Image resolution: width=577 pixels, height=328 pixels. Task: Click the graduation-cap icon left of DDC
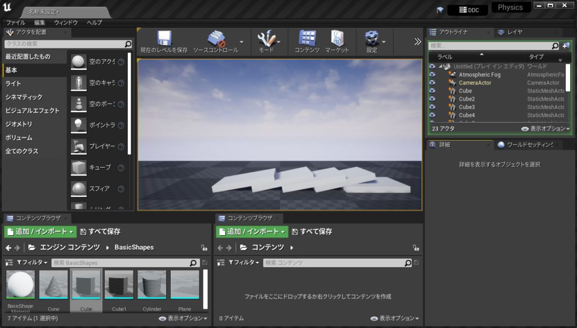440,10
